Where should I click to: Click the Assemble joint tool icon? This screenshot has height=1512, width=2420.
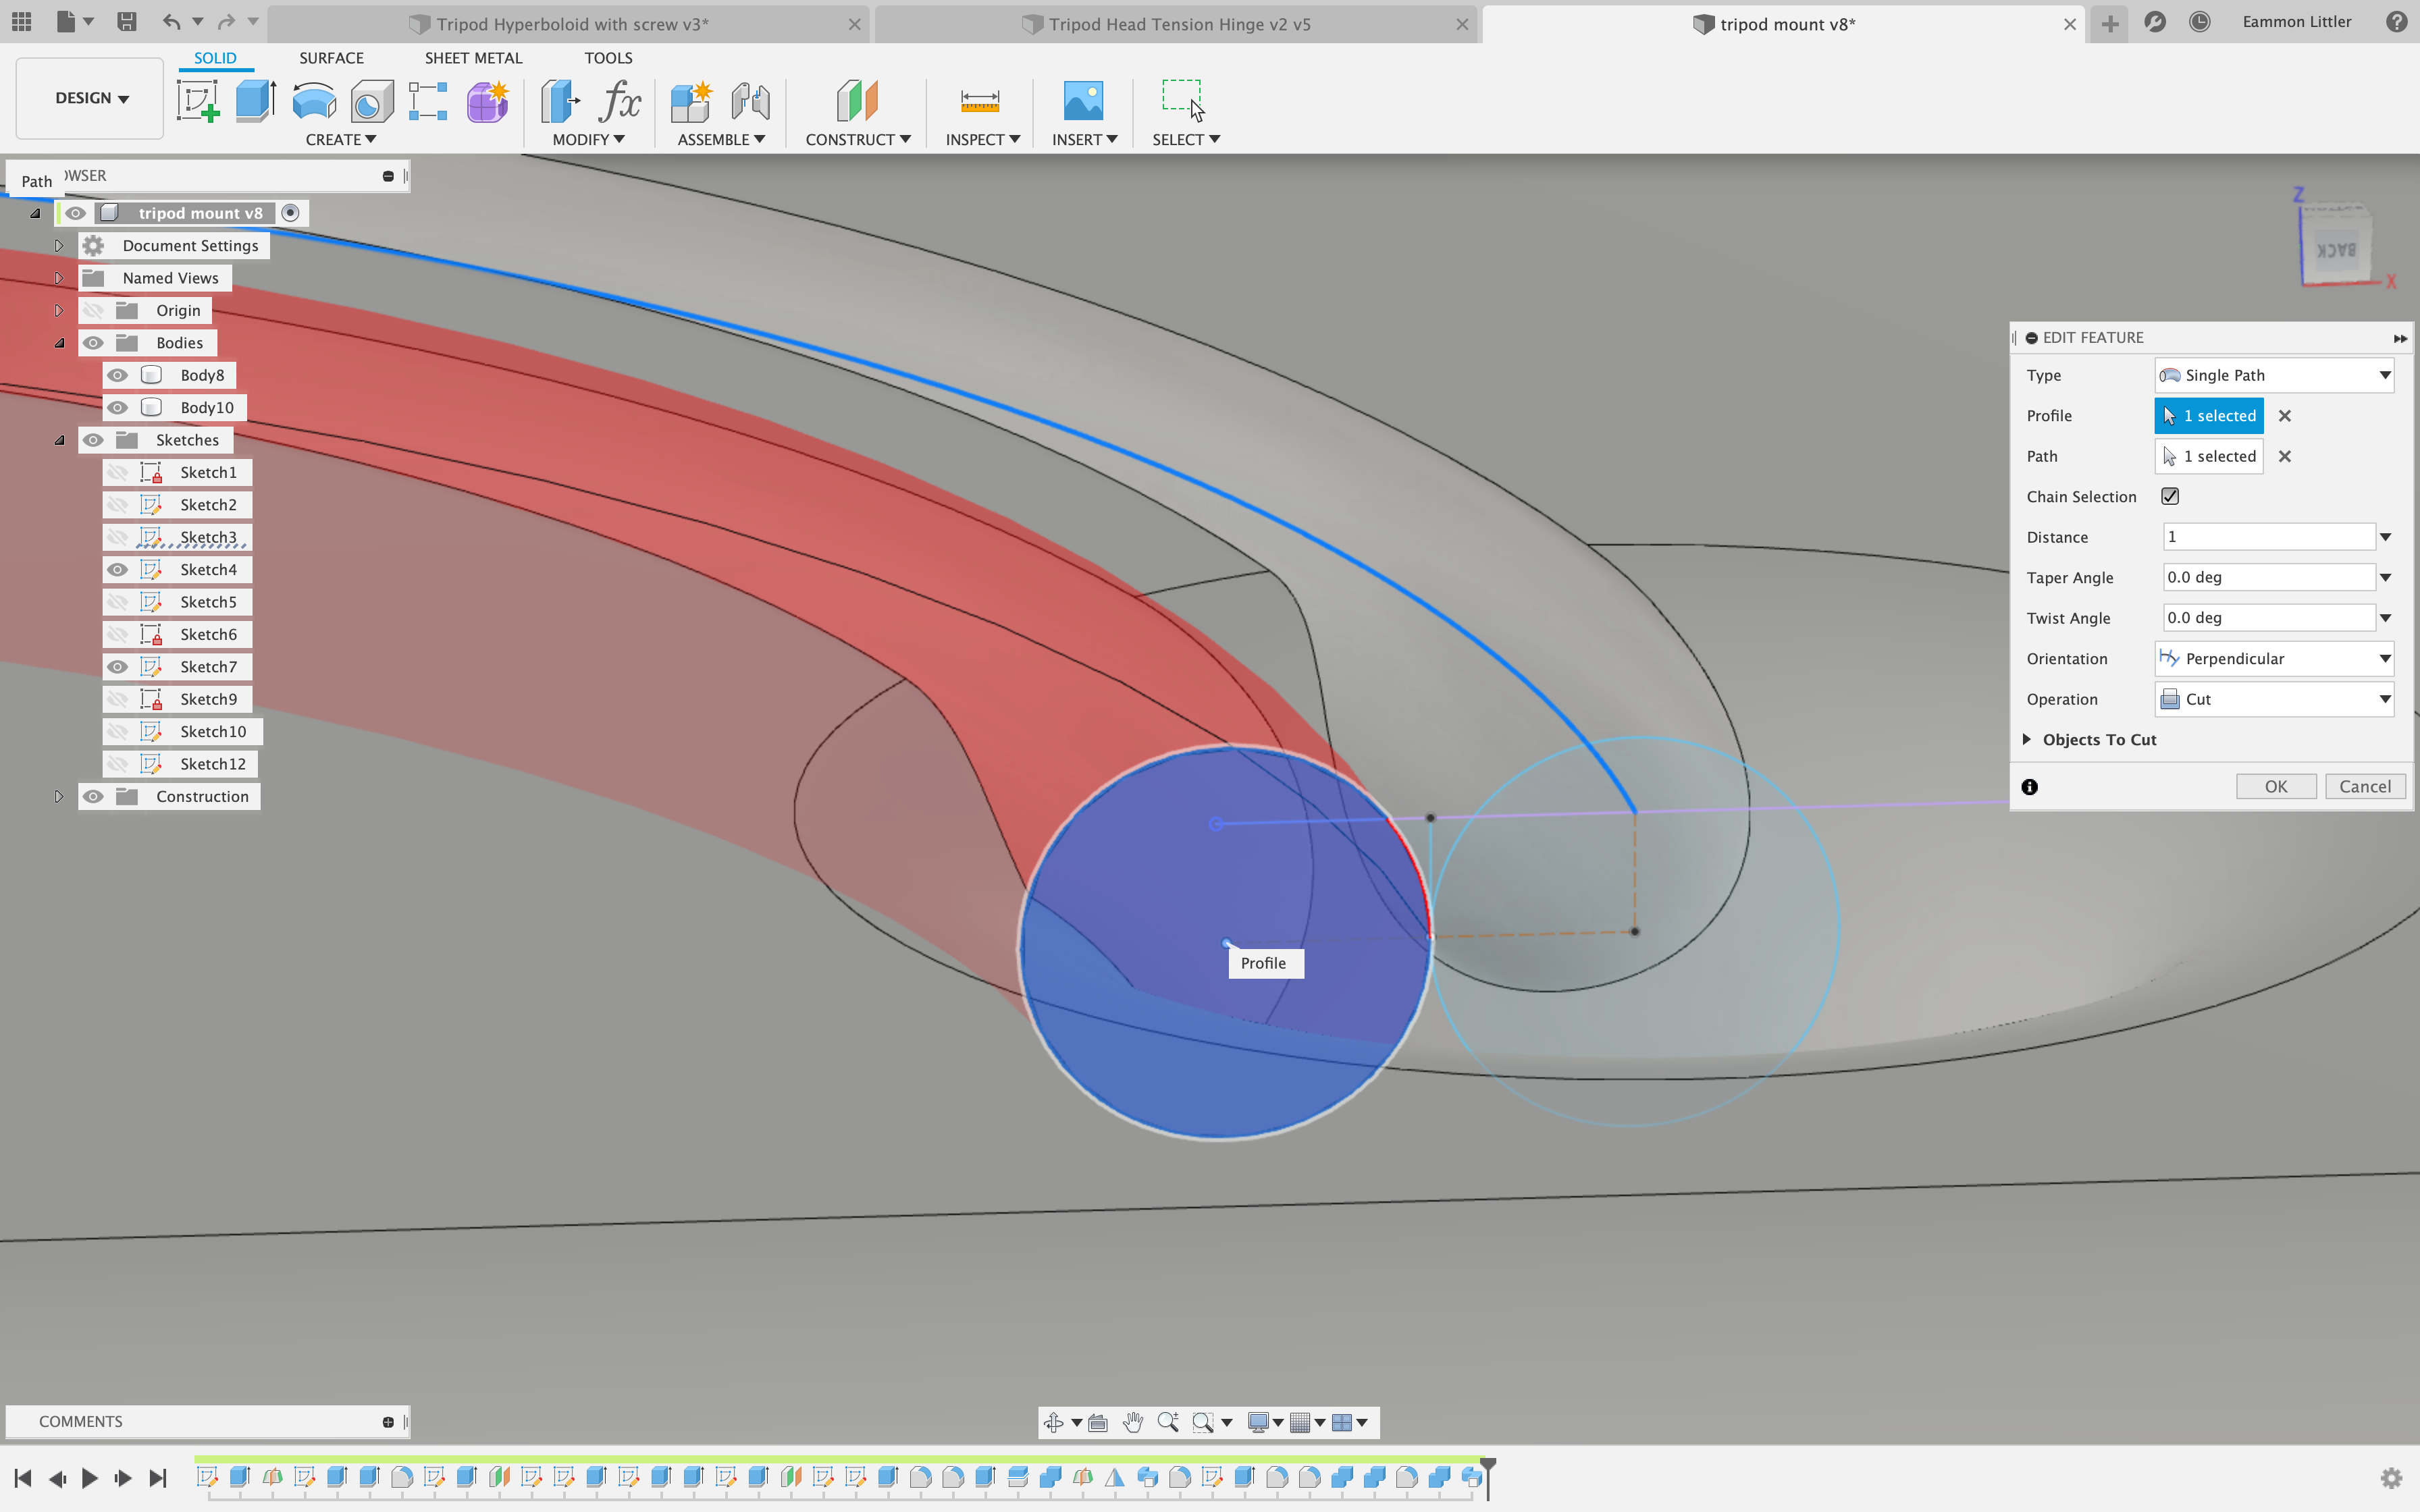click(749, 99)
